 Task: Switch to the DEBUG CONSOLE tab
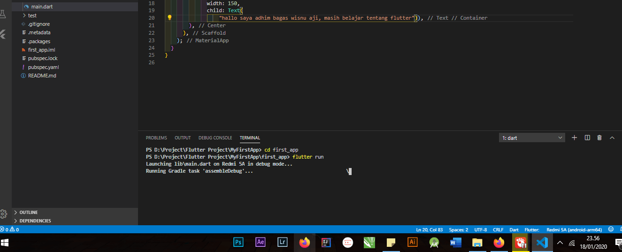[215, 138]
